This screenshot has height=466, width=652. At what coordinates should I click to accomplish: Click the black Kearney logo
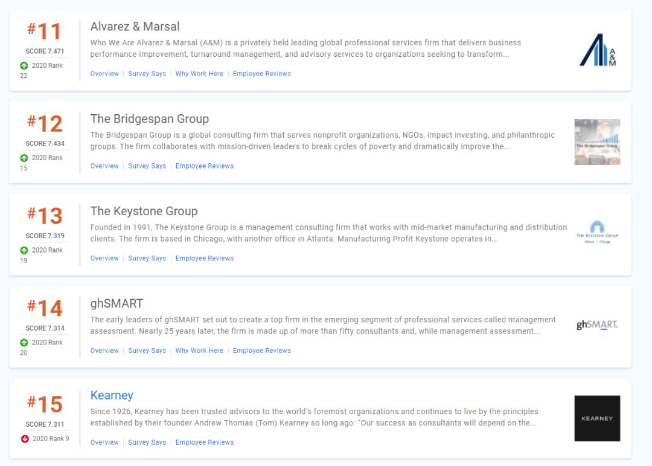pos(597,418)
